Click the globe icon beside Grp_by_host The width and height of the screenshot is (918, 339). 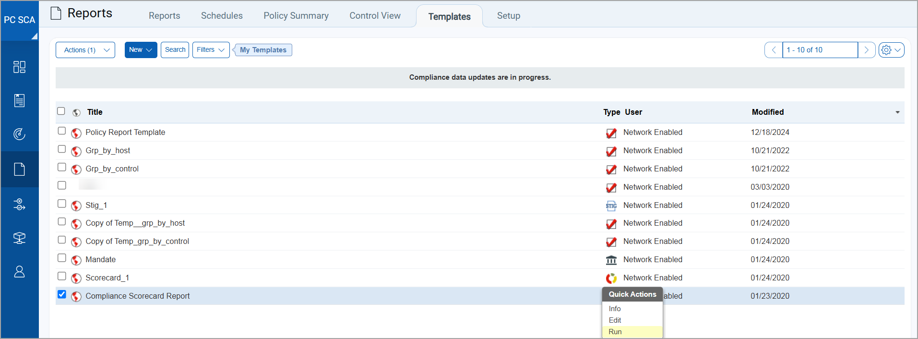point(76,151)
